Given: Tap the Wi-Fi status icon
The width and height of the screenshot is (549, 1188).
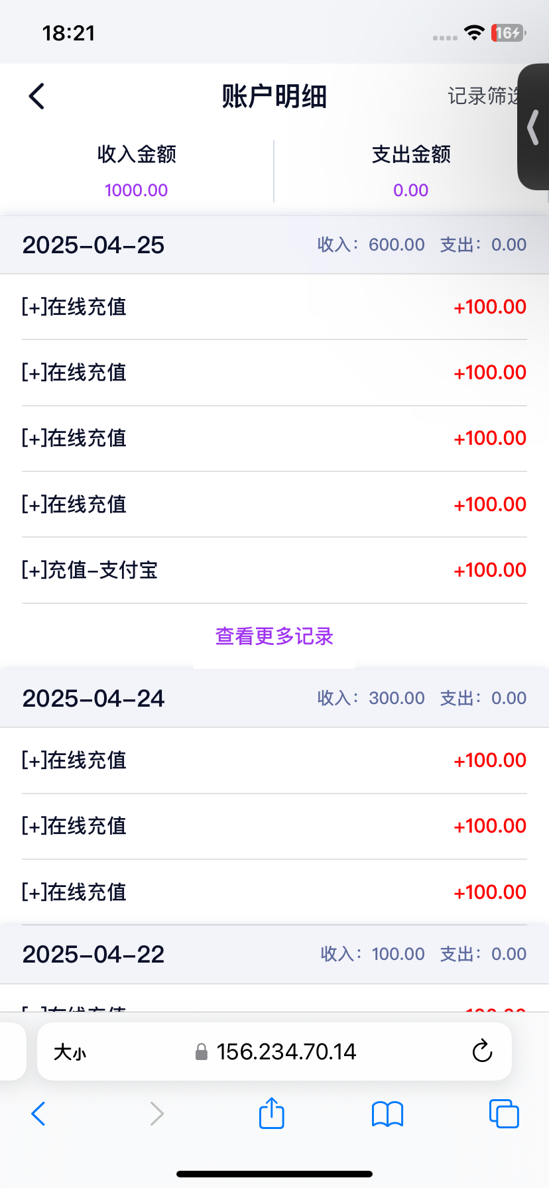Looking at the screenshot, I should click(474, 33).
